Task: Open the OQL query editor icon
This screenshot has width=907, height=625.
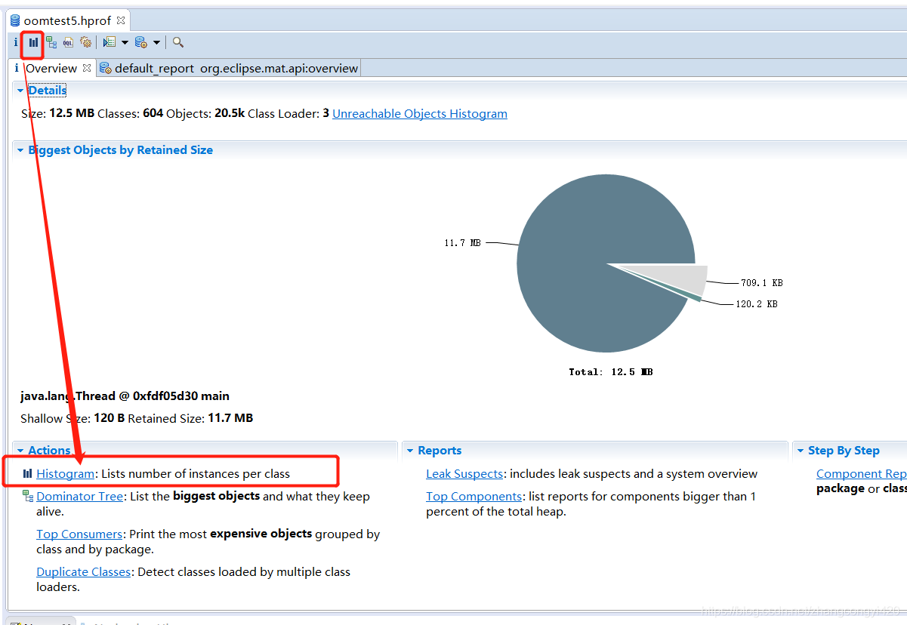Action: 69,43
